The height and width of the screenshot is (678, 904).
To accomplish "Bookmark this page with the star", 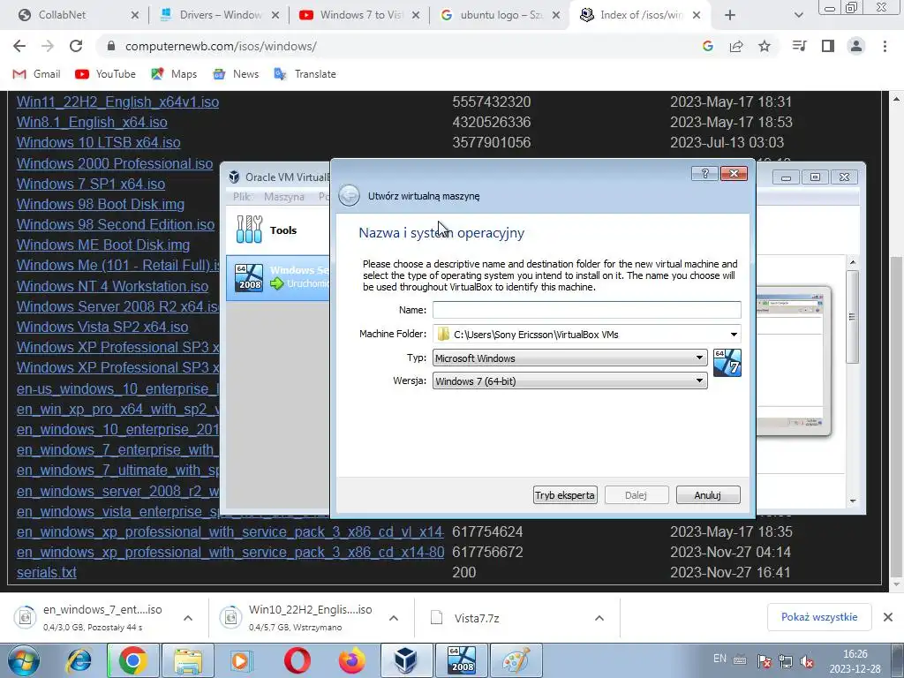I will click(765, 46).
